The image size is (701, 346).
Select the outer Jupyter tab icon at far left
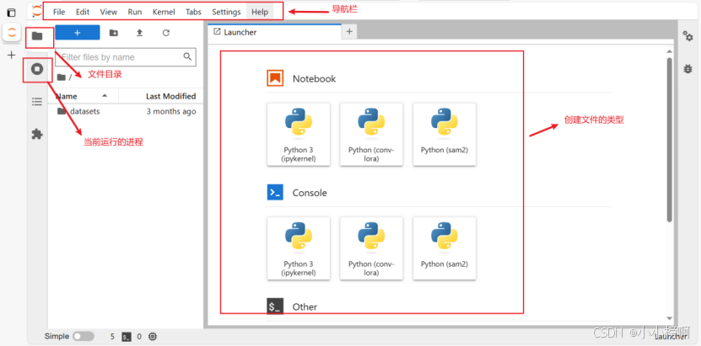pos(12,32)
